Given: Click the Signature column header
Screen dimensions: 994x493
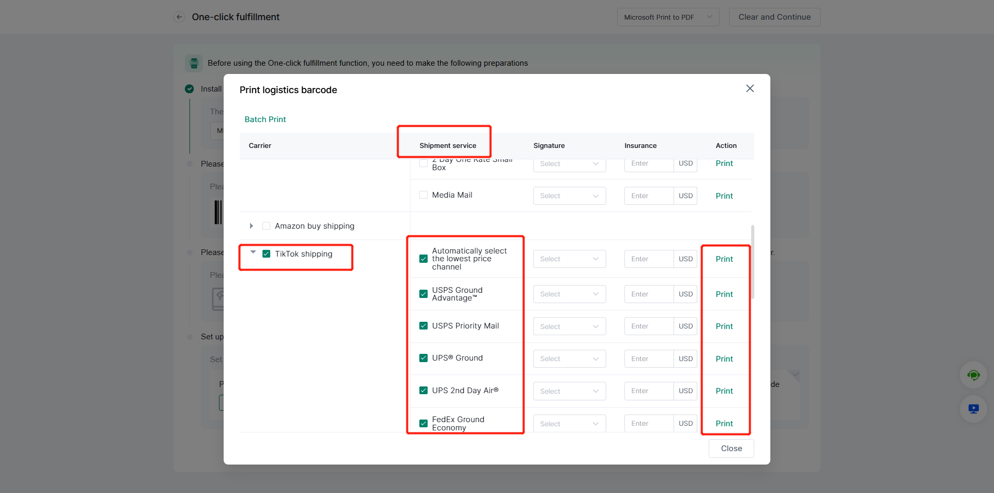Looking at the screenshot, I should tap(549, 146).
